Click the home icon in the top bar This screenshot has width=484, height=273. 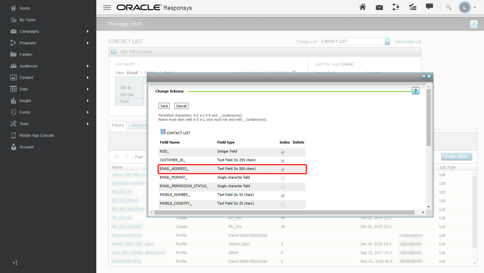363,7
